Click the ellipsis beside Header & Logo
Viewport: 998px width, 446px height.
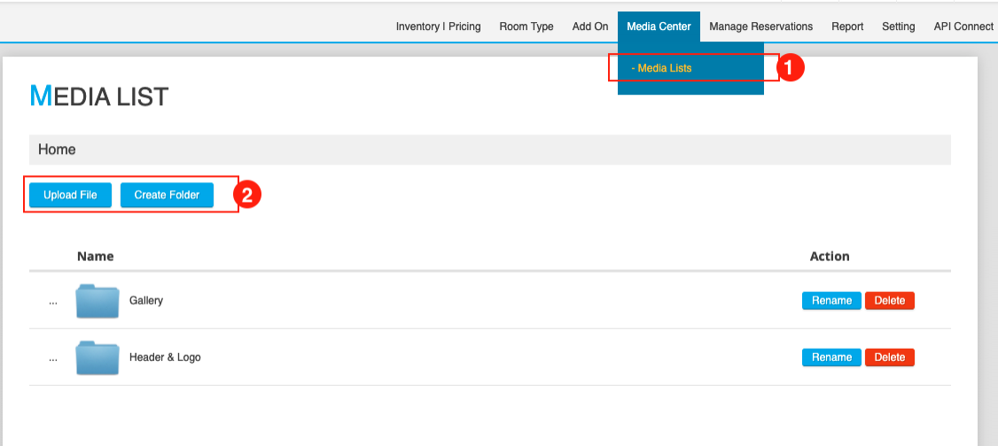click(x=53, y=358)
